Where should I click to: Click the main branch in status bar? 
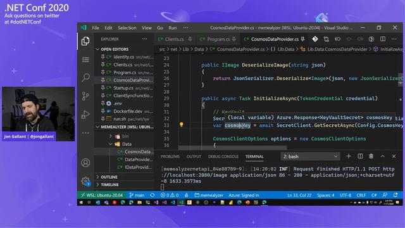click(x=137, y=195)
